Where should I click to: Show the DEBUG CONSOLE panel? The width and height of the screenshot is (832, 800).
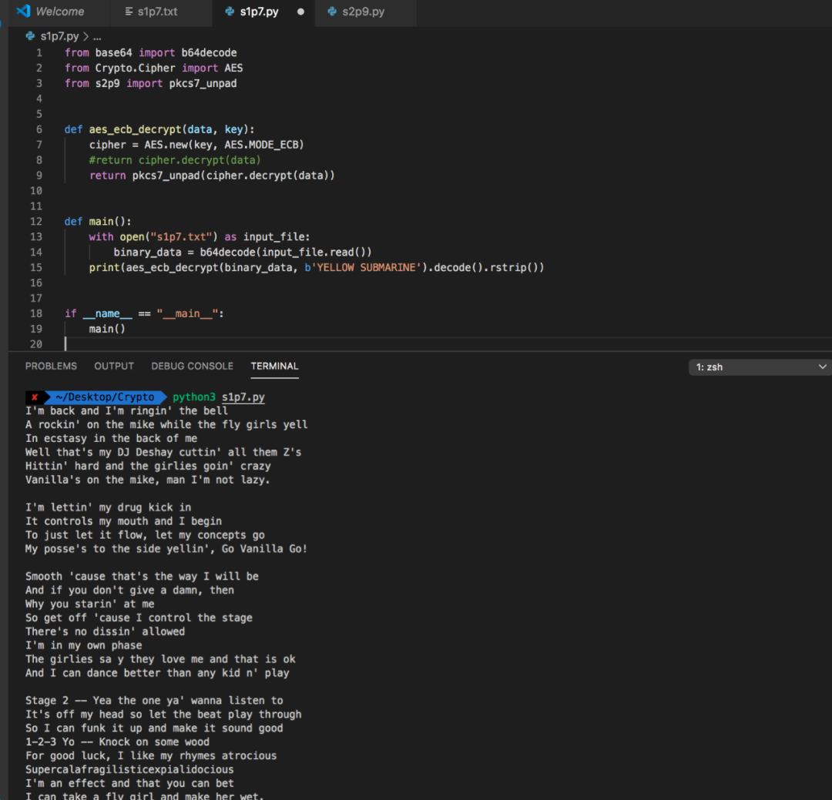(192, 367)
